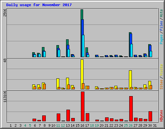The height and width of the screenshot is (129, 165).
Task: Click day 12 on the x-axis
Action: (x=63, y=125)
